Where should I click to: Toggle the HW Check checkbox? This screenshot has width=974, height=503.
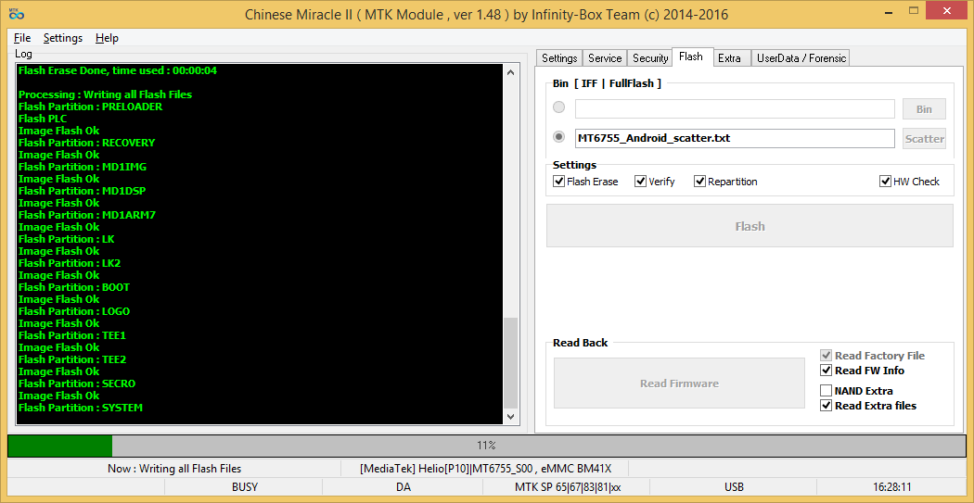tap(909, 182)
